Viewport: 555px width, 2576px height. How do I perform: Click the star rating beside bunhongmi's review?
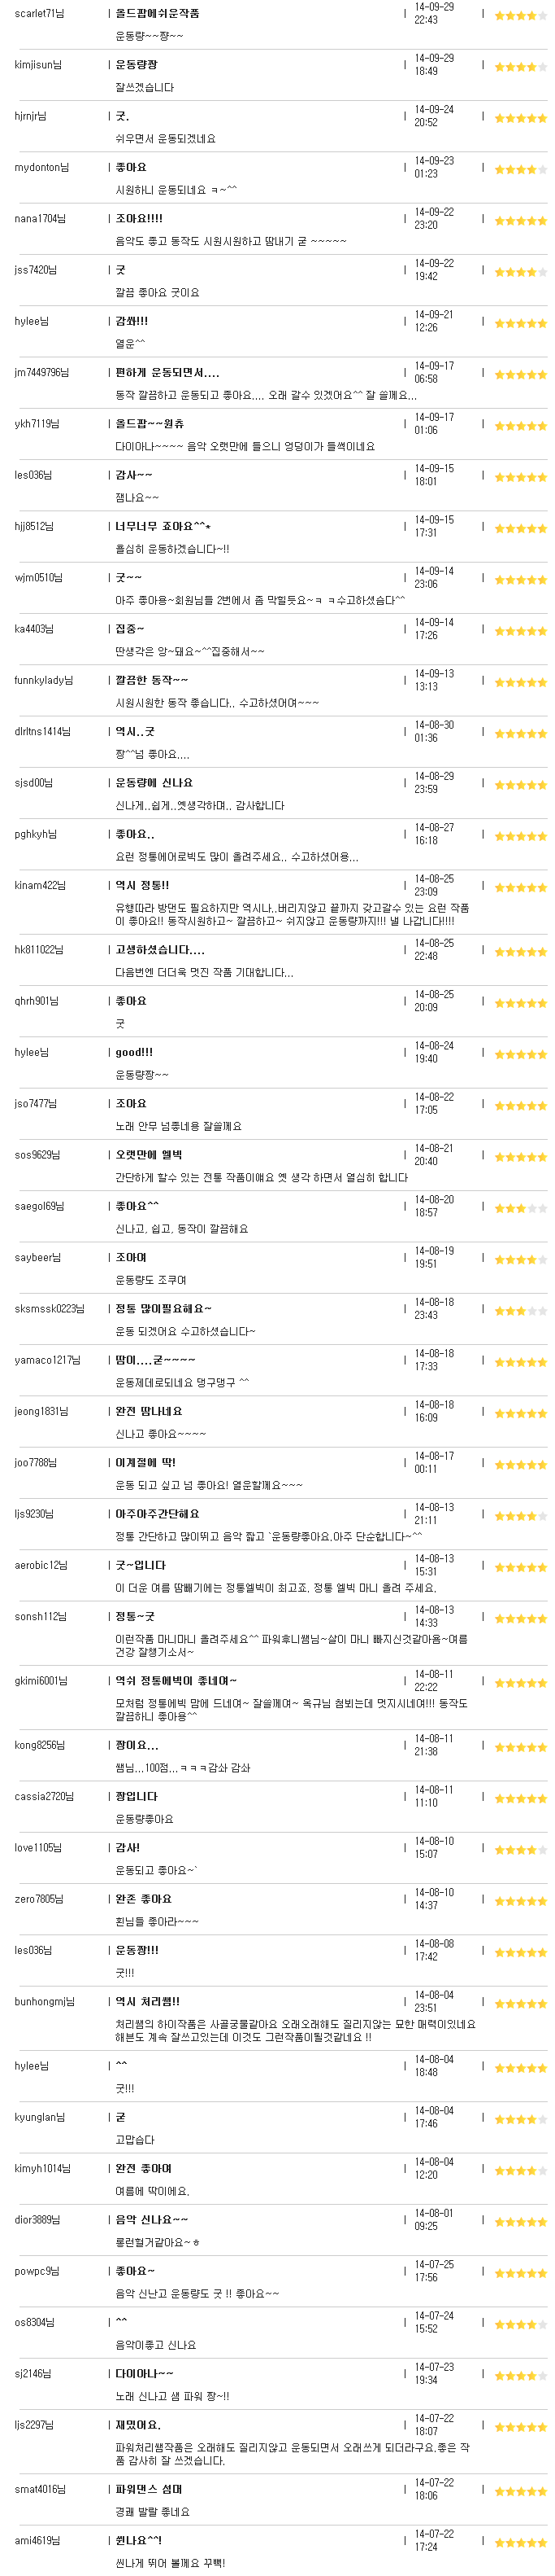520,2004
